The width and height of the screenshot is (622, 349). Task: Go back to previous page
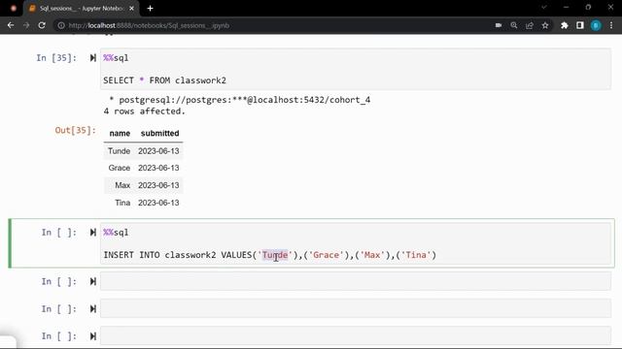(x=11, y=25)
